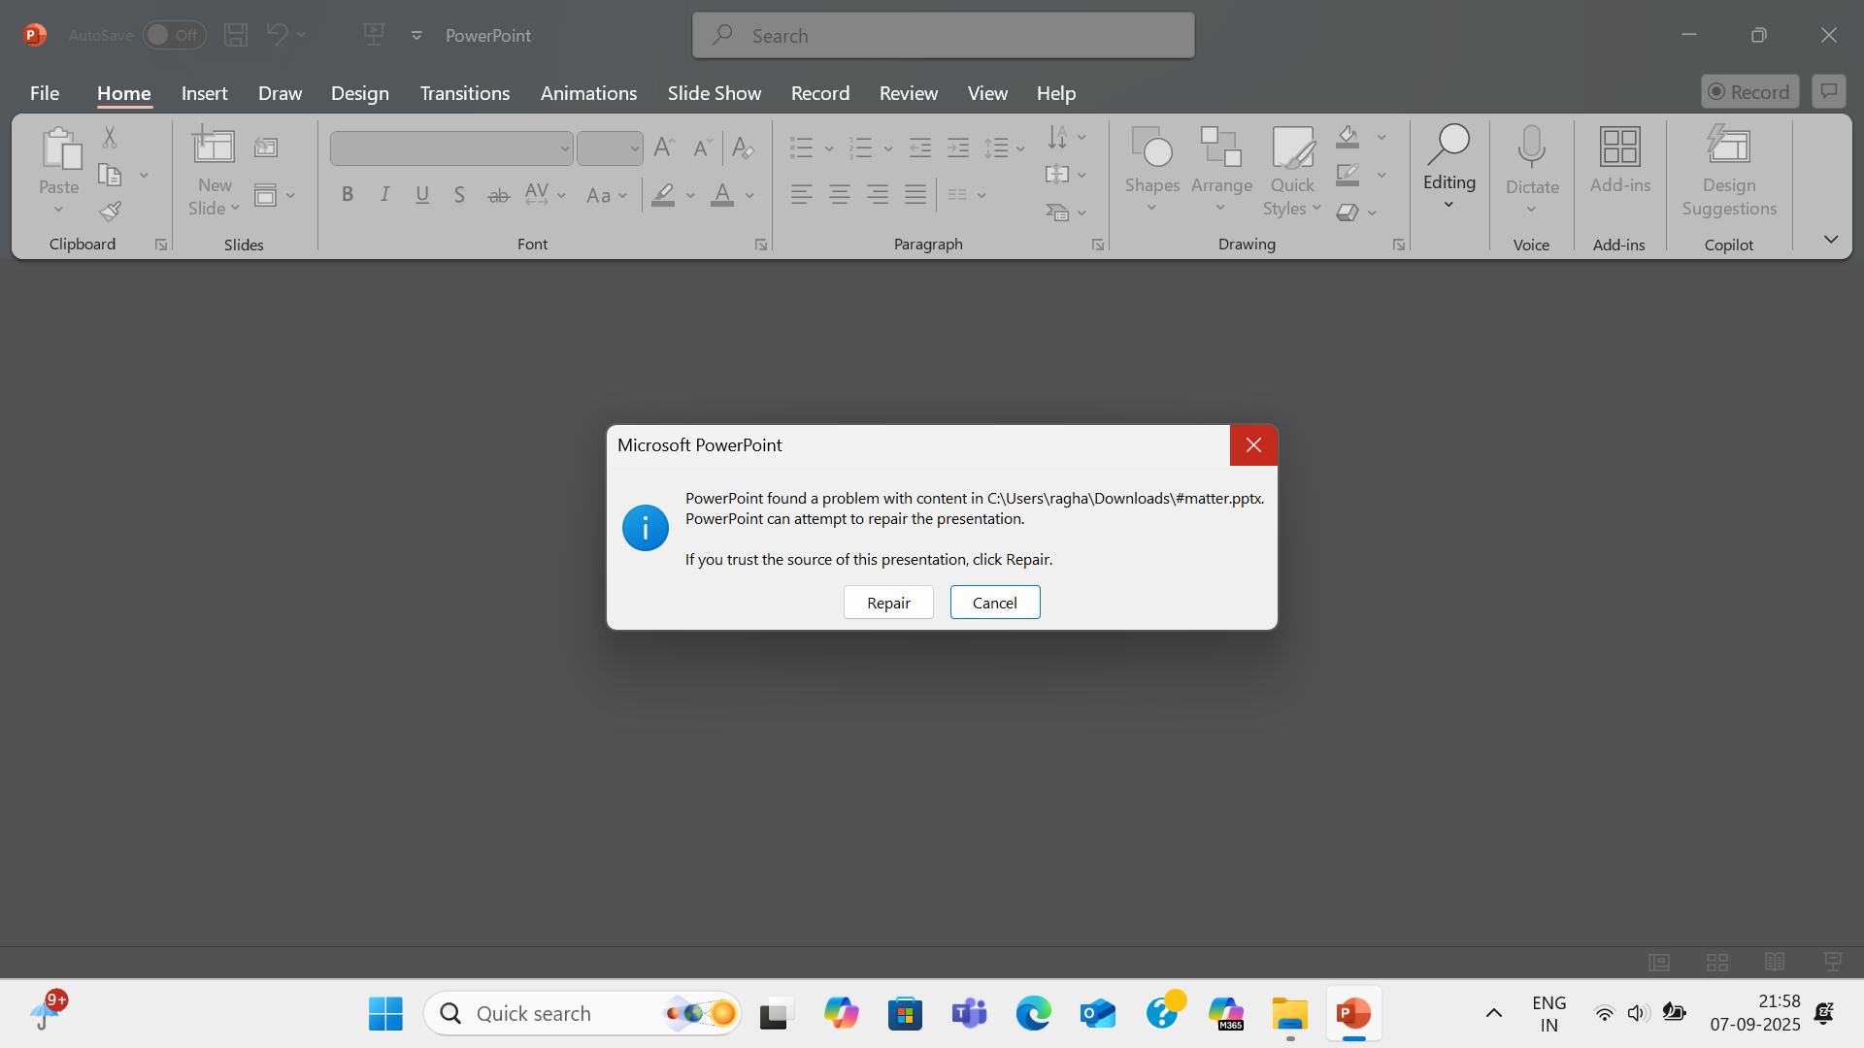This screenshot has width=1864, height=1048.
Task: Toggle Bold formatting
Action: [347, 194]
